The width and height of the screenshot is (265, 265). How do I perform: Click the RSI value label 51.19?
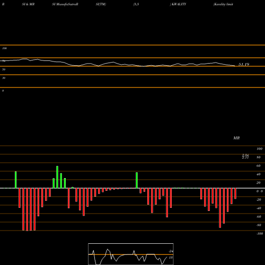tap(244, 65)
